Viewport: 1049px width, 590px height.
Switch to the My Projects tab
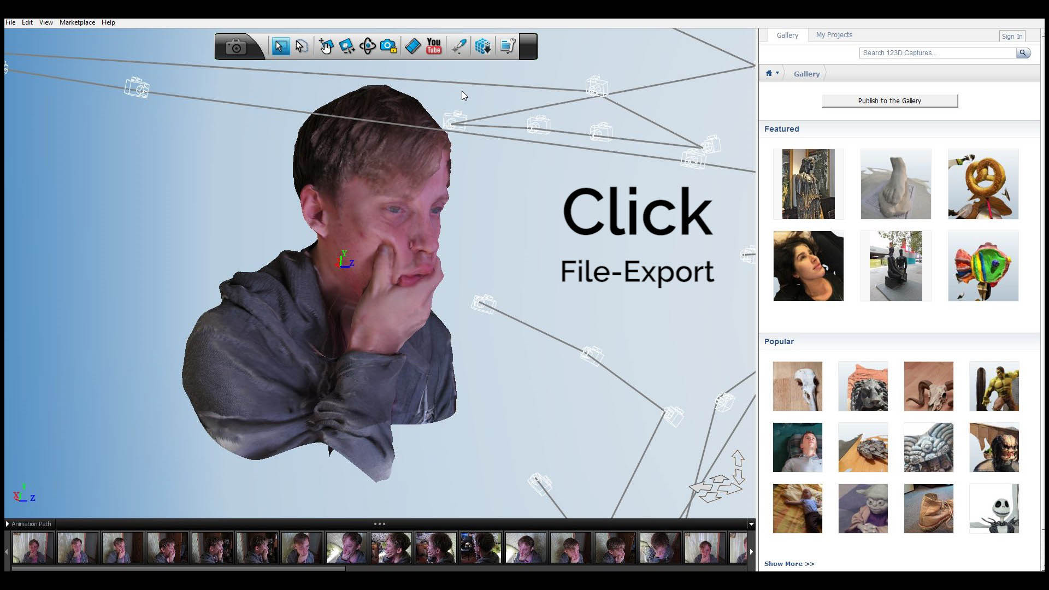[x=834, y=35]
